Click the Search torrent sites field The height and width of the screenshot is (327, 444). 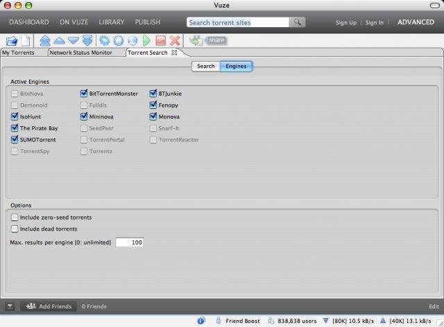237,22
